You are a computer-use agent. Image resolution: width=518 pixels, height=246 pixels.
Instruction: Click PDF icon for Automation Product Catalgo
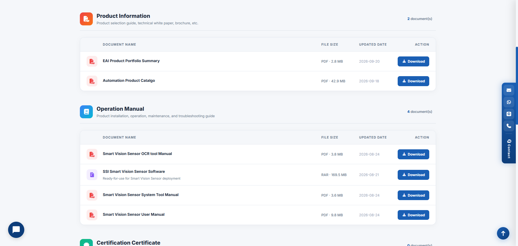tap(92, 81)
